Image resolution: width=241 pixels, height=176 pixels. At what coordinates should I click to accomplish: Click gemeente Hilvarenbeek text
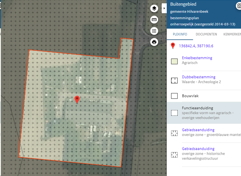pyautogui.click(x=189, y=12)
